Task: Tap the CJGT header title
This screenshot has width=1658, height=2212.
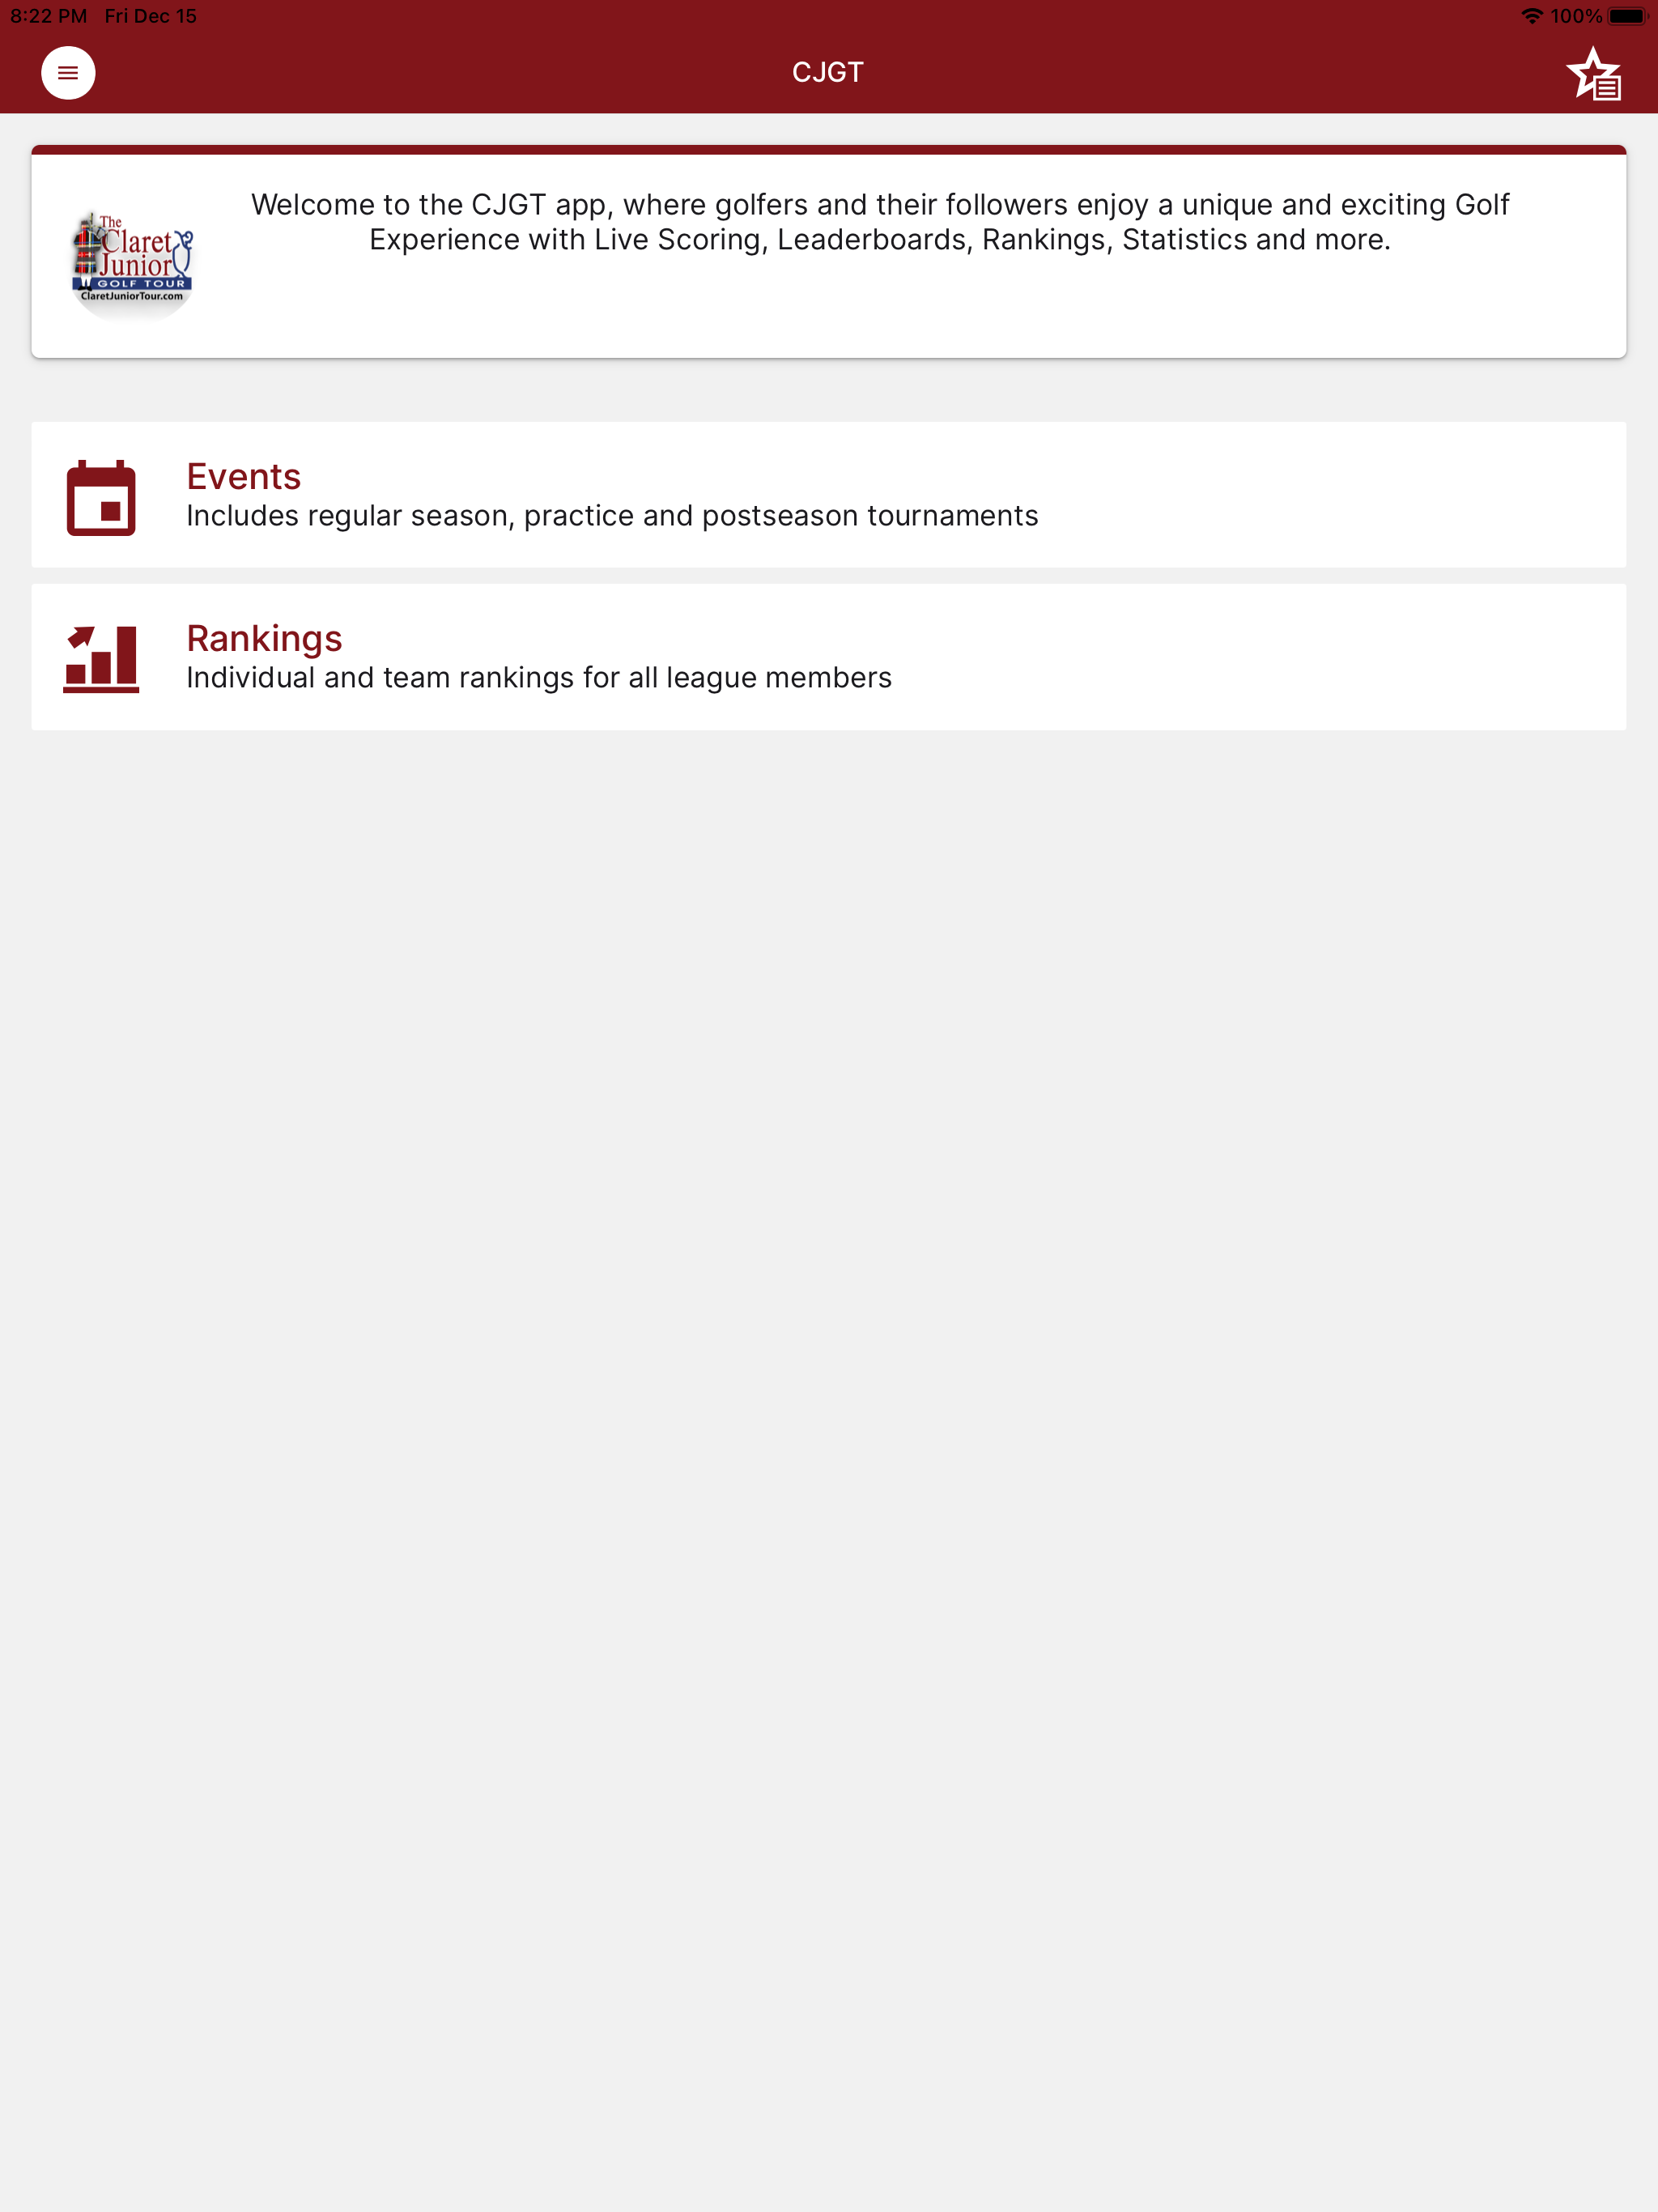Action: 828,72
